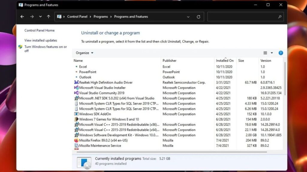This screenshot has height=172, width=307.
Task: Open Turn Windows features on or off
Action: pos(46,49)
